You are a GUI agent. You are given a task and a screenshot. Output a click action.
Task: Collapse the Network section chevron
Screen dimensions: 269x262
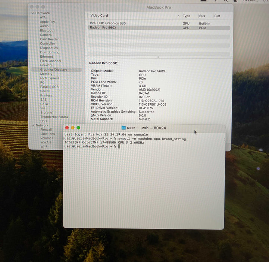click(x=33, y=125)
